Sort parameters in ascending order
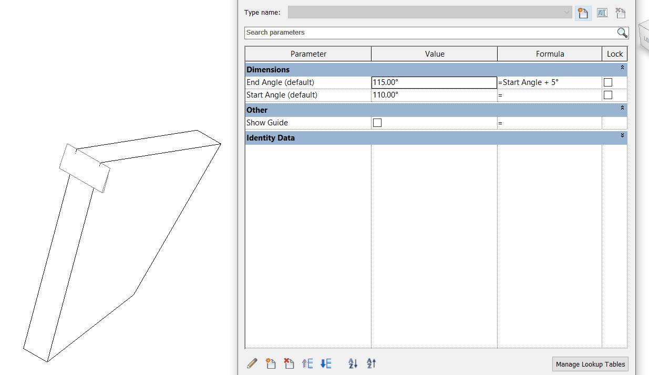The image size is (649, 375). pos(353,363)
